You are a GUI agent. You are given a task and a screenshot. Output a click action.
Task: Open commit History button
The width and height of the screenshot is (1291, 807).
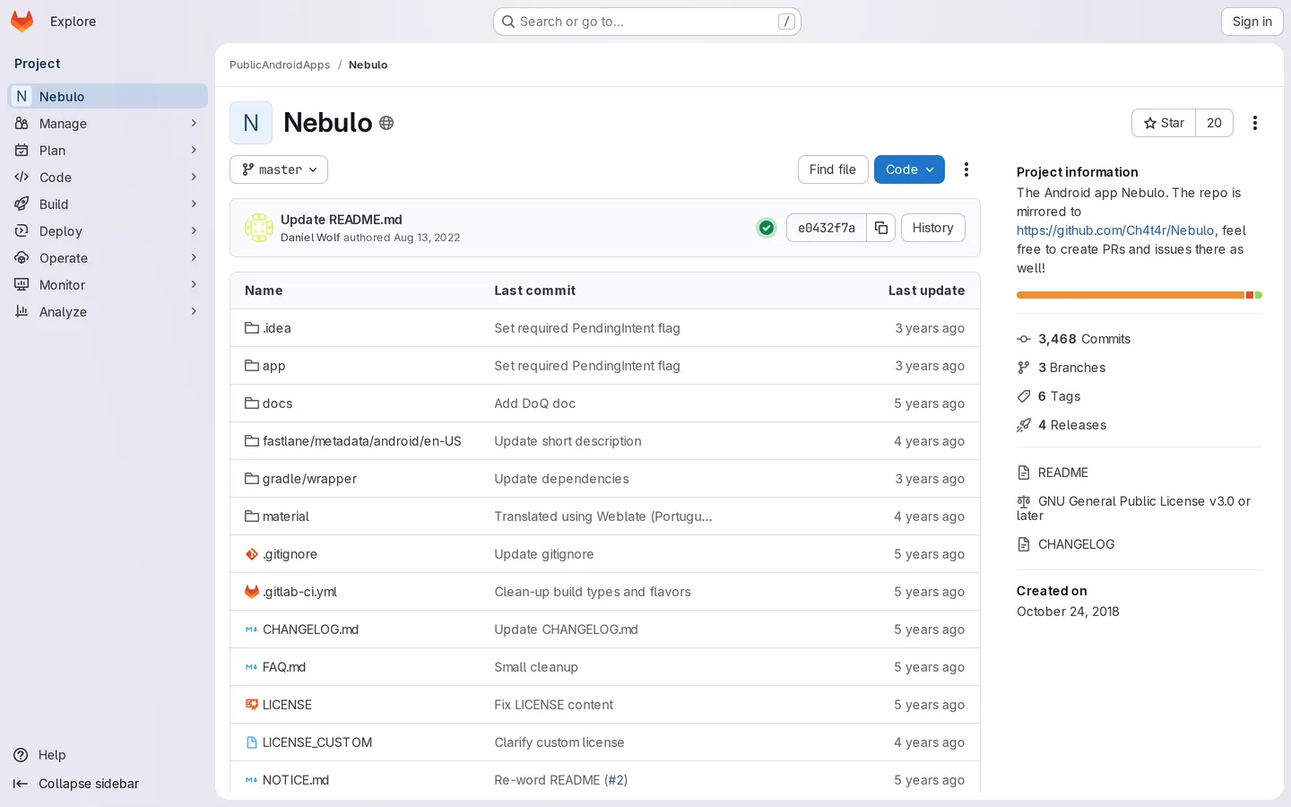tap(933, 228)
